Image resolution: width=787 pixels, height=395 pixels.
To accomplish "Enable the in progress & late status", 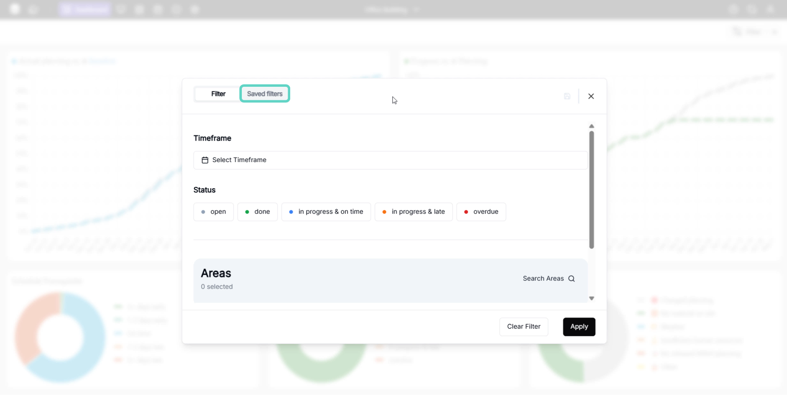I will [x=413, y=212].
